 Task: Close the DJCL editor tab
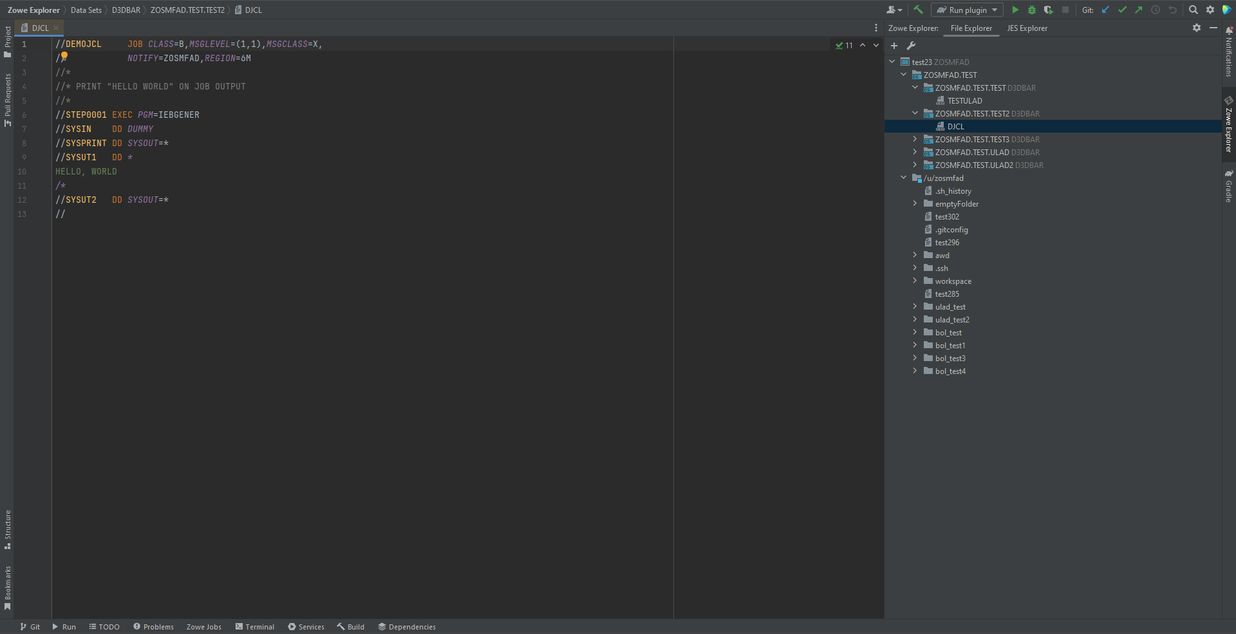pyautogui.click(x=56, y=28)
